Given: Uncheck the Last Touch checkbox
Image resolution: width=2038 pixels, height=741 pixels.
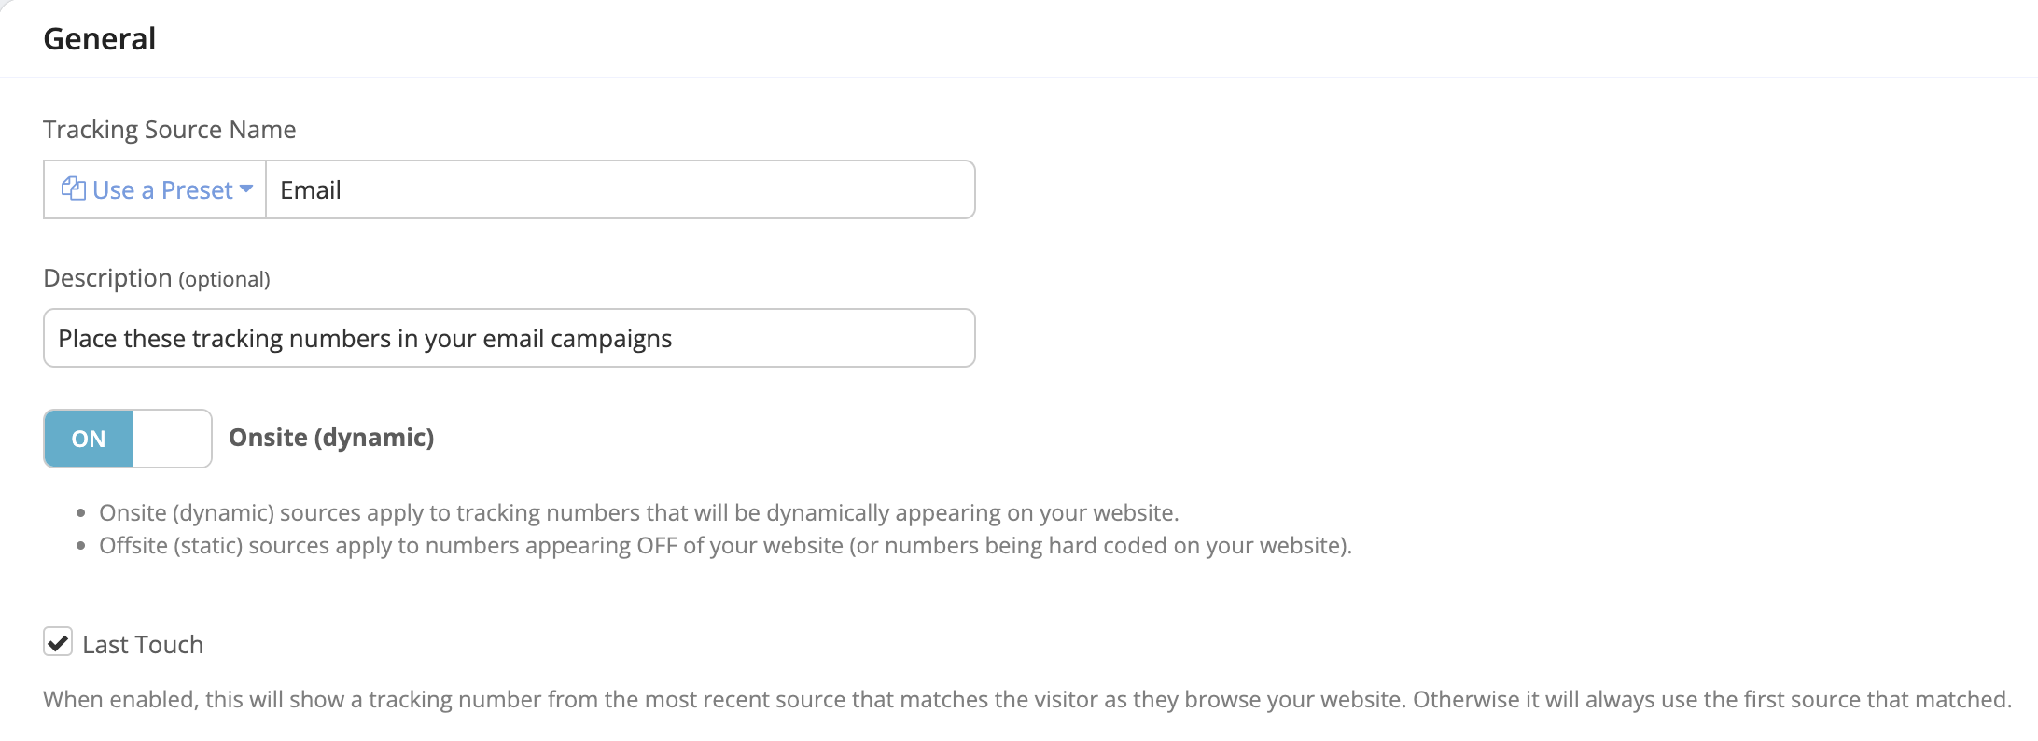Looking at the screenshot, I should click(58, 642).
